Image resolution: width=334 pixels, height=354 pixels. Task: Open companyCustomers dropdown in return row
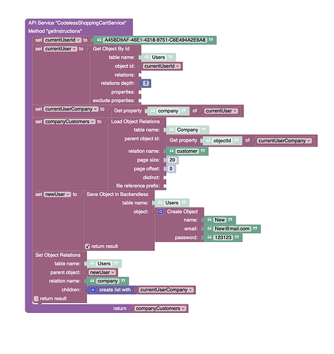161,309
